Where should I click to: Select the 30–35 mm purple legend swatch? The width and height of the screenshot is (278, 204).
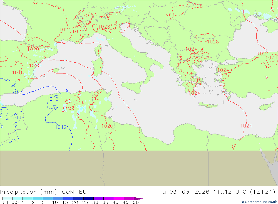99,198
